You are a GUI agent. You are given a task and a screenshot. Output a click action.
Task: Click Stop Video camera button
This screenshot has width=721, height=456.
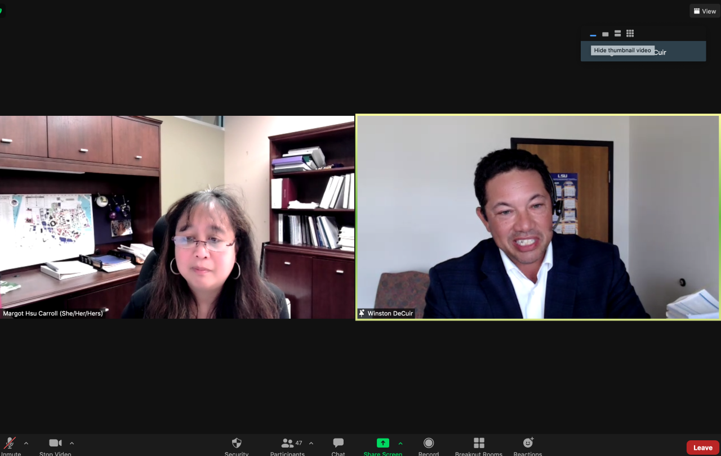click(x=55, y=444)
